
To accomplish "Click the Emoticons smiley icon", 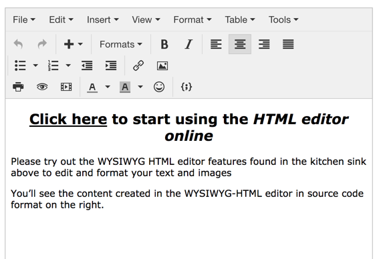I will (x=159, y=87).
